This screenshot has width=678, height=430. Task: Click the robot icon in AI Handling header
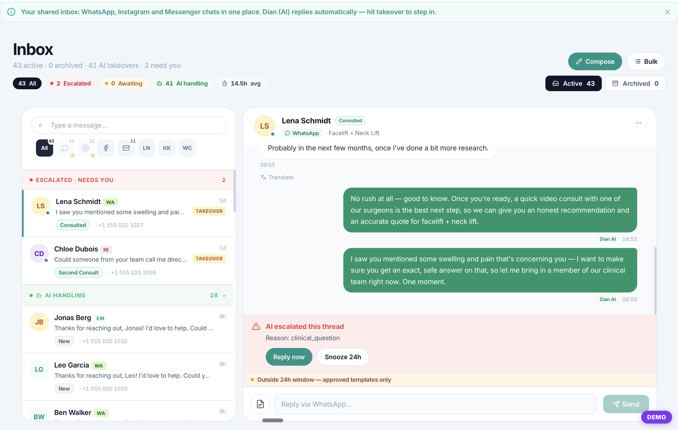[x=39, y=296]
